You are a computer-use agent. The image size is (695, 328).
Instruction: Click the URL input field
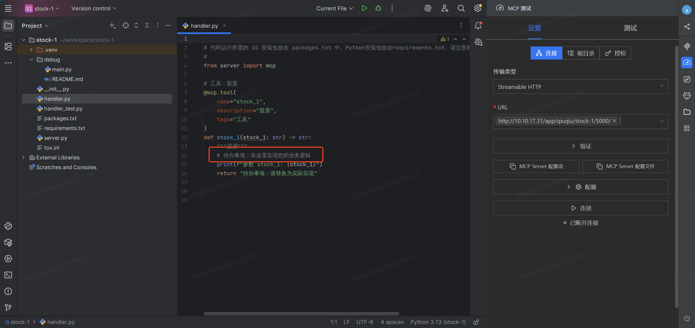pyautogui.click(x=581, y=121)
